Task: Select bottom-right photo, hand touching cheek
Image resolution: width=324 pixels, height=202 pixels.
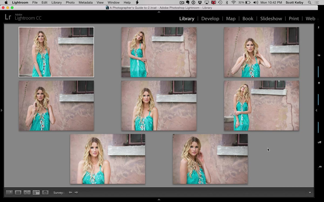Action: [x=210, y=159]
